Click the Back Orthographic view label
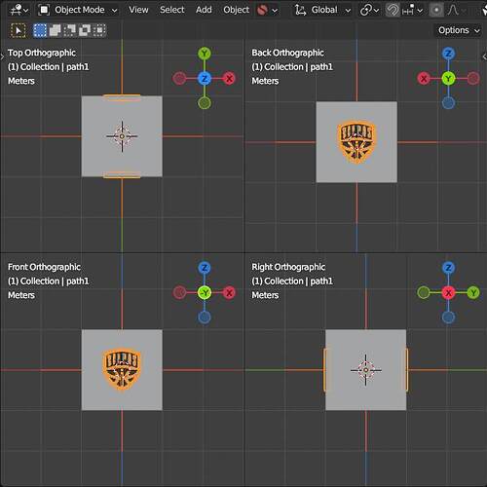Image resolution: width=487 pixels, height=487 pixels. pyautogui.click(x=287, y=53)
